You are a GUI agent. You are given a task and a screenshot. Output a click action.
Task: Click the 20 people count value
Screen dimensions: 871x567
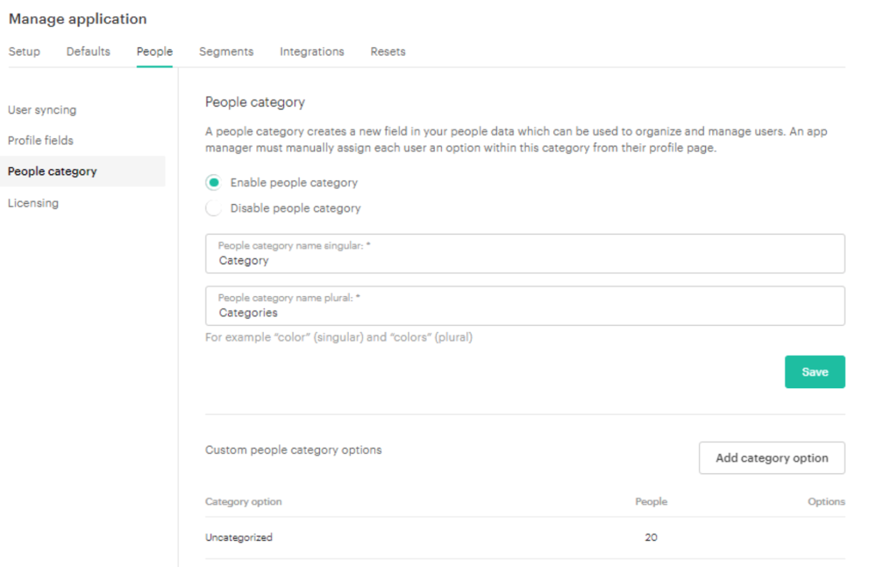point(651,537)
